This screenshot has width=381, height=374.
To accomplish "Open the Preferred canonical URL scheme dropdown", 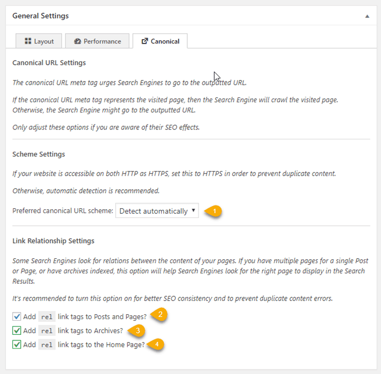I will click(x=157, y=211).
